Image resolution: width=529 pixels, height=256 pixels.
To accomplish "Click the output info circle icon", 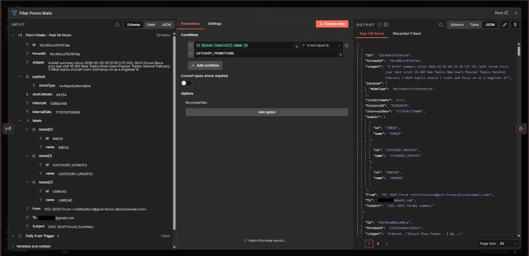I will [x=386, y=25].
